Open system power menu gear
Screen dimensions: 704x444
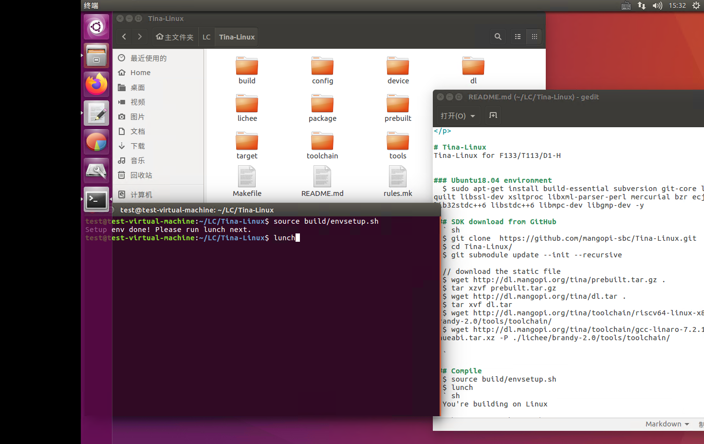pyautogui.click(x=696, y=6)
